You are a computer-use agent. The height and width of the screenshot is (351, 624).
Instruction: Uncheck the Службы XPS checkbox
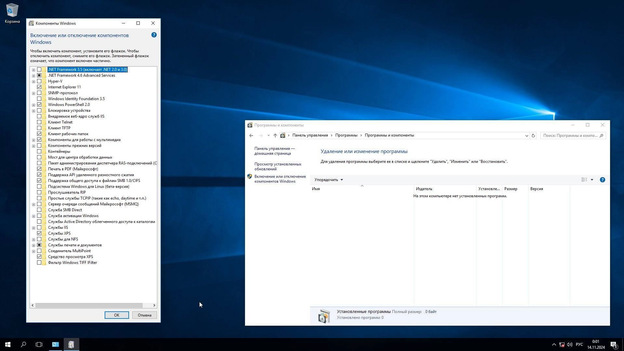tap(39, 233)
